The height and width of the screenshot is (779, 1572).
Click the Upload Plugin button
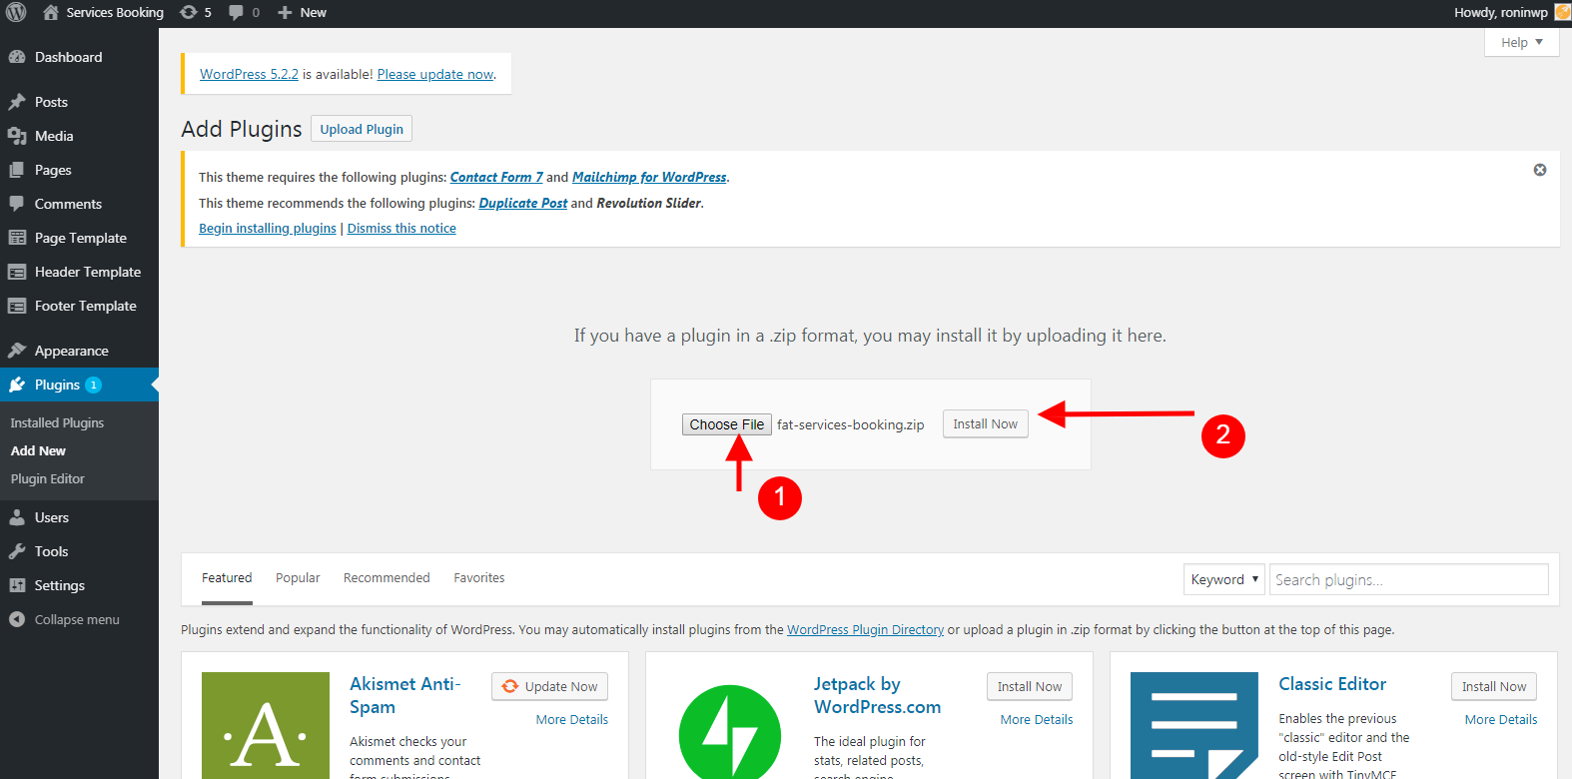tap(362, 129)
